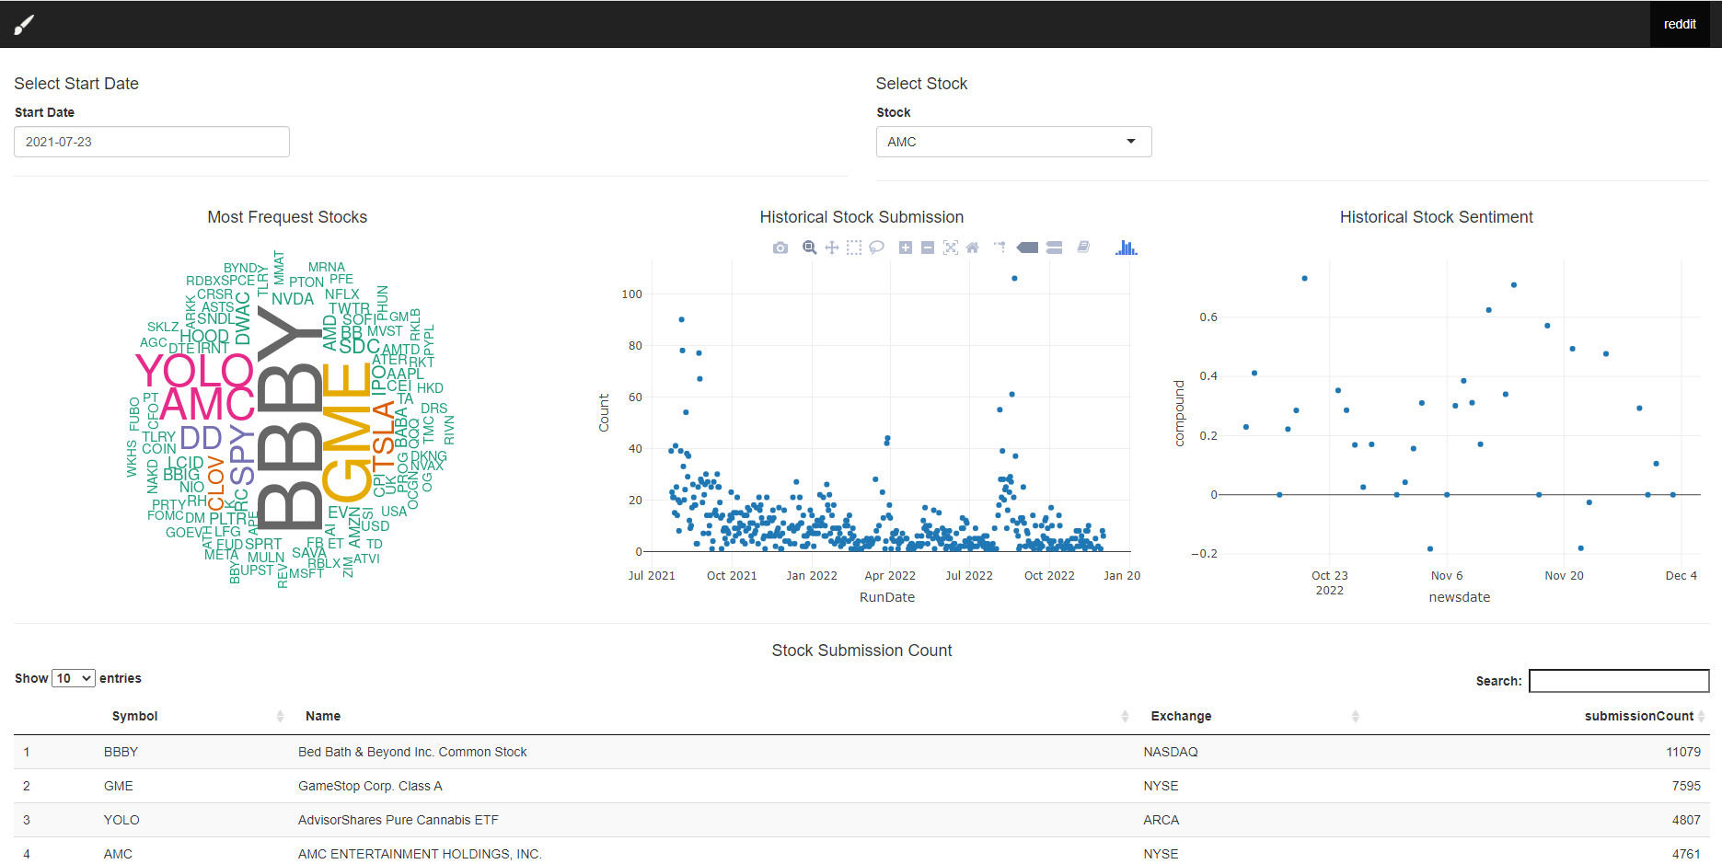Activate the Lasso Select tool
This screenshot has width=1722, height=864.
pos(876,248)
